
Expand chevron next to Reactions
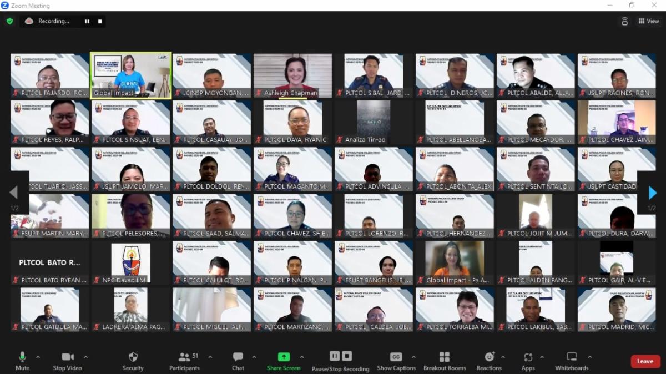tap(503, 357)
